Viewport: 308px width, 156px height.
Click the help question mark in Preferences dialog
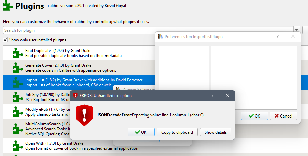coord(278,37)
